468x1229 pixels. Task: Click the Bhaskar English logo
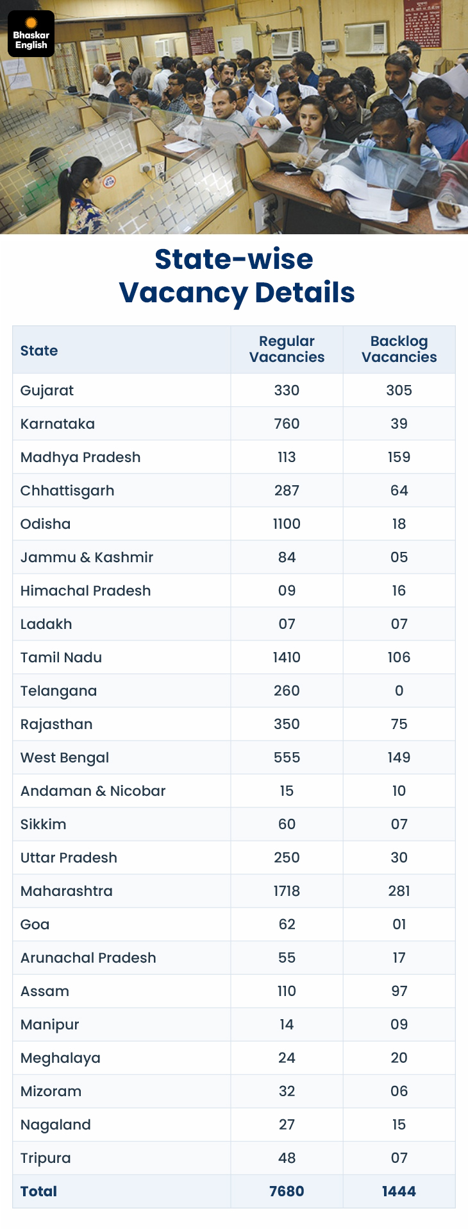coord(31,33)
